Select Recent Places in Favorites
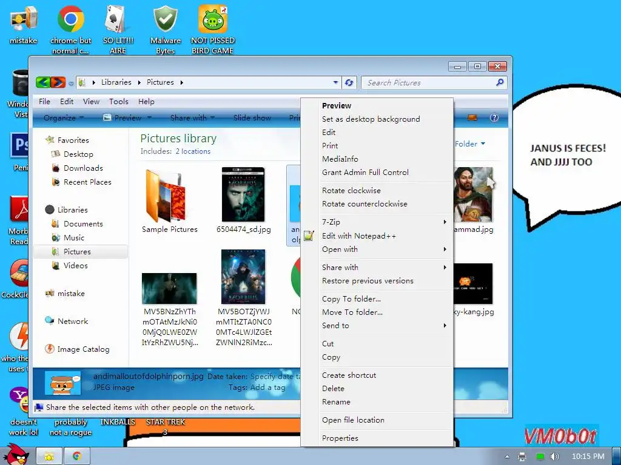 pyautogui.click(x=87, y=182)
